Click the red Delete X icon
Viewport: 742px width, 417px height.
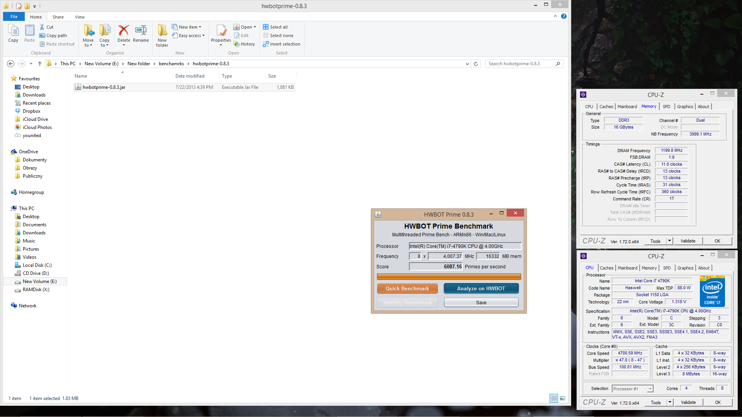point(124,30)
